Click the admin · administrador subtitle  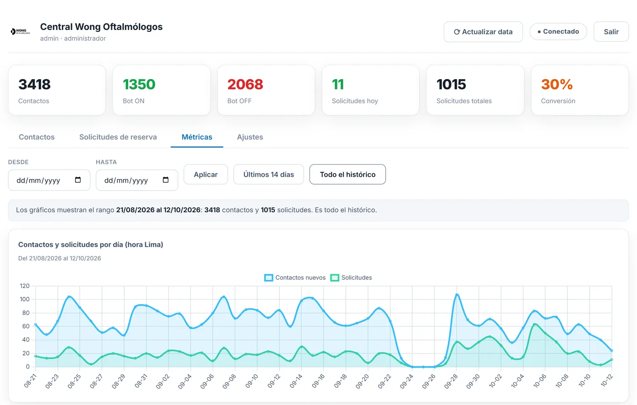[73, 39]
